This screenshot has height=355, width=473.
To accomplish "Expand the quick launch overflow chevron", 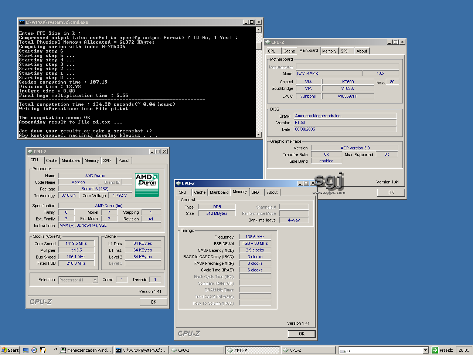I will pyautogui.click(x=56, y=349).
